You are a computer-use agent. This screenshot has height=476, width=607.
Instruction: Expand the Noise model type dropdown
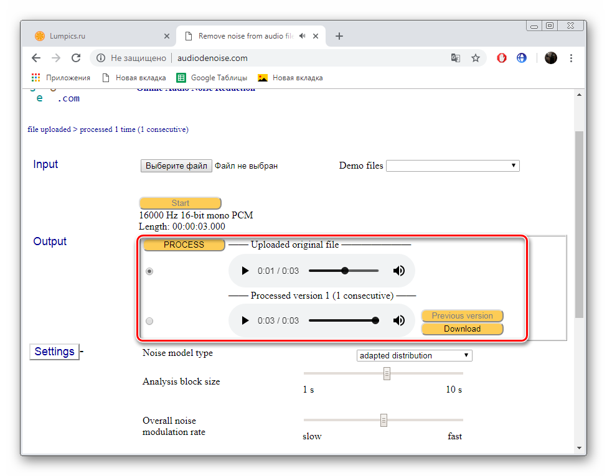[415, 356]
